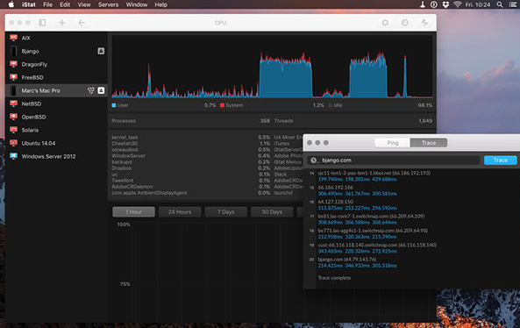This screenshot has height=328, width=520.
Task: Open the Help menu
Action: (x=161, y=4)
